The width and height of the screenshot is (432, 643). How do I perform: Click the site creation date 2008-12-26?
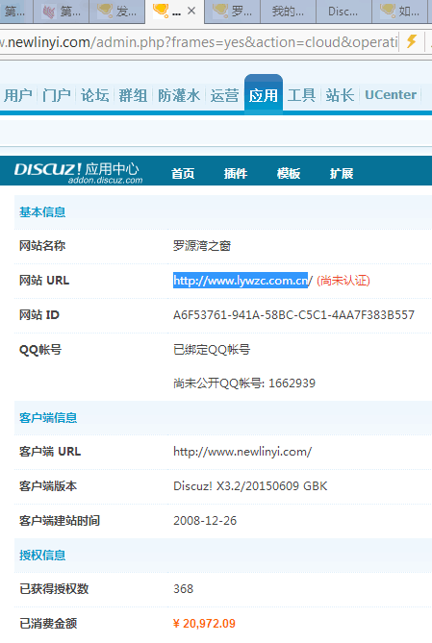[205, 520]
